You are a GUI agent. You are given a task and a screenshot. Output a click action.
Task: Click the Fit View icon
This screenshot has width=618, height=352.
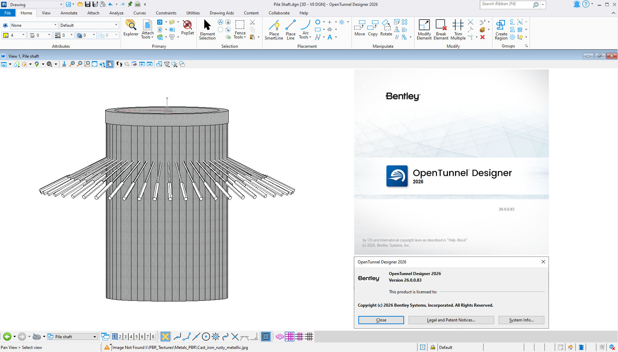pyautogui.click(x=95, y=64)
